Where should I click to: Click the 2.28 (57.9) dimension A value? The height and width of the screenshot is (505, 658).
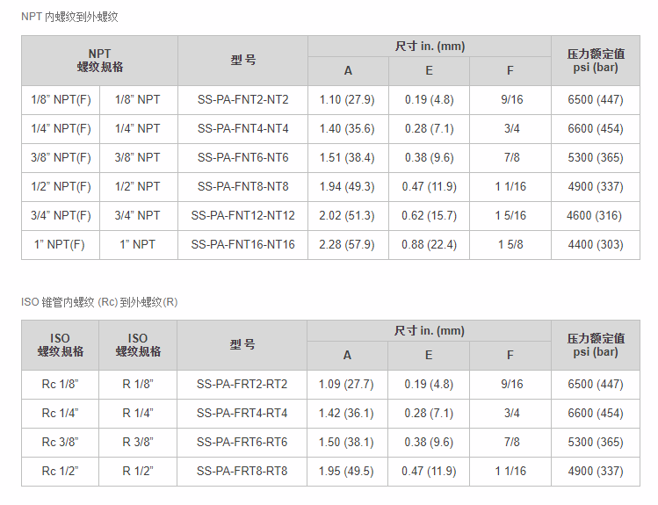click(347, 245)
